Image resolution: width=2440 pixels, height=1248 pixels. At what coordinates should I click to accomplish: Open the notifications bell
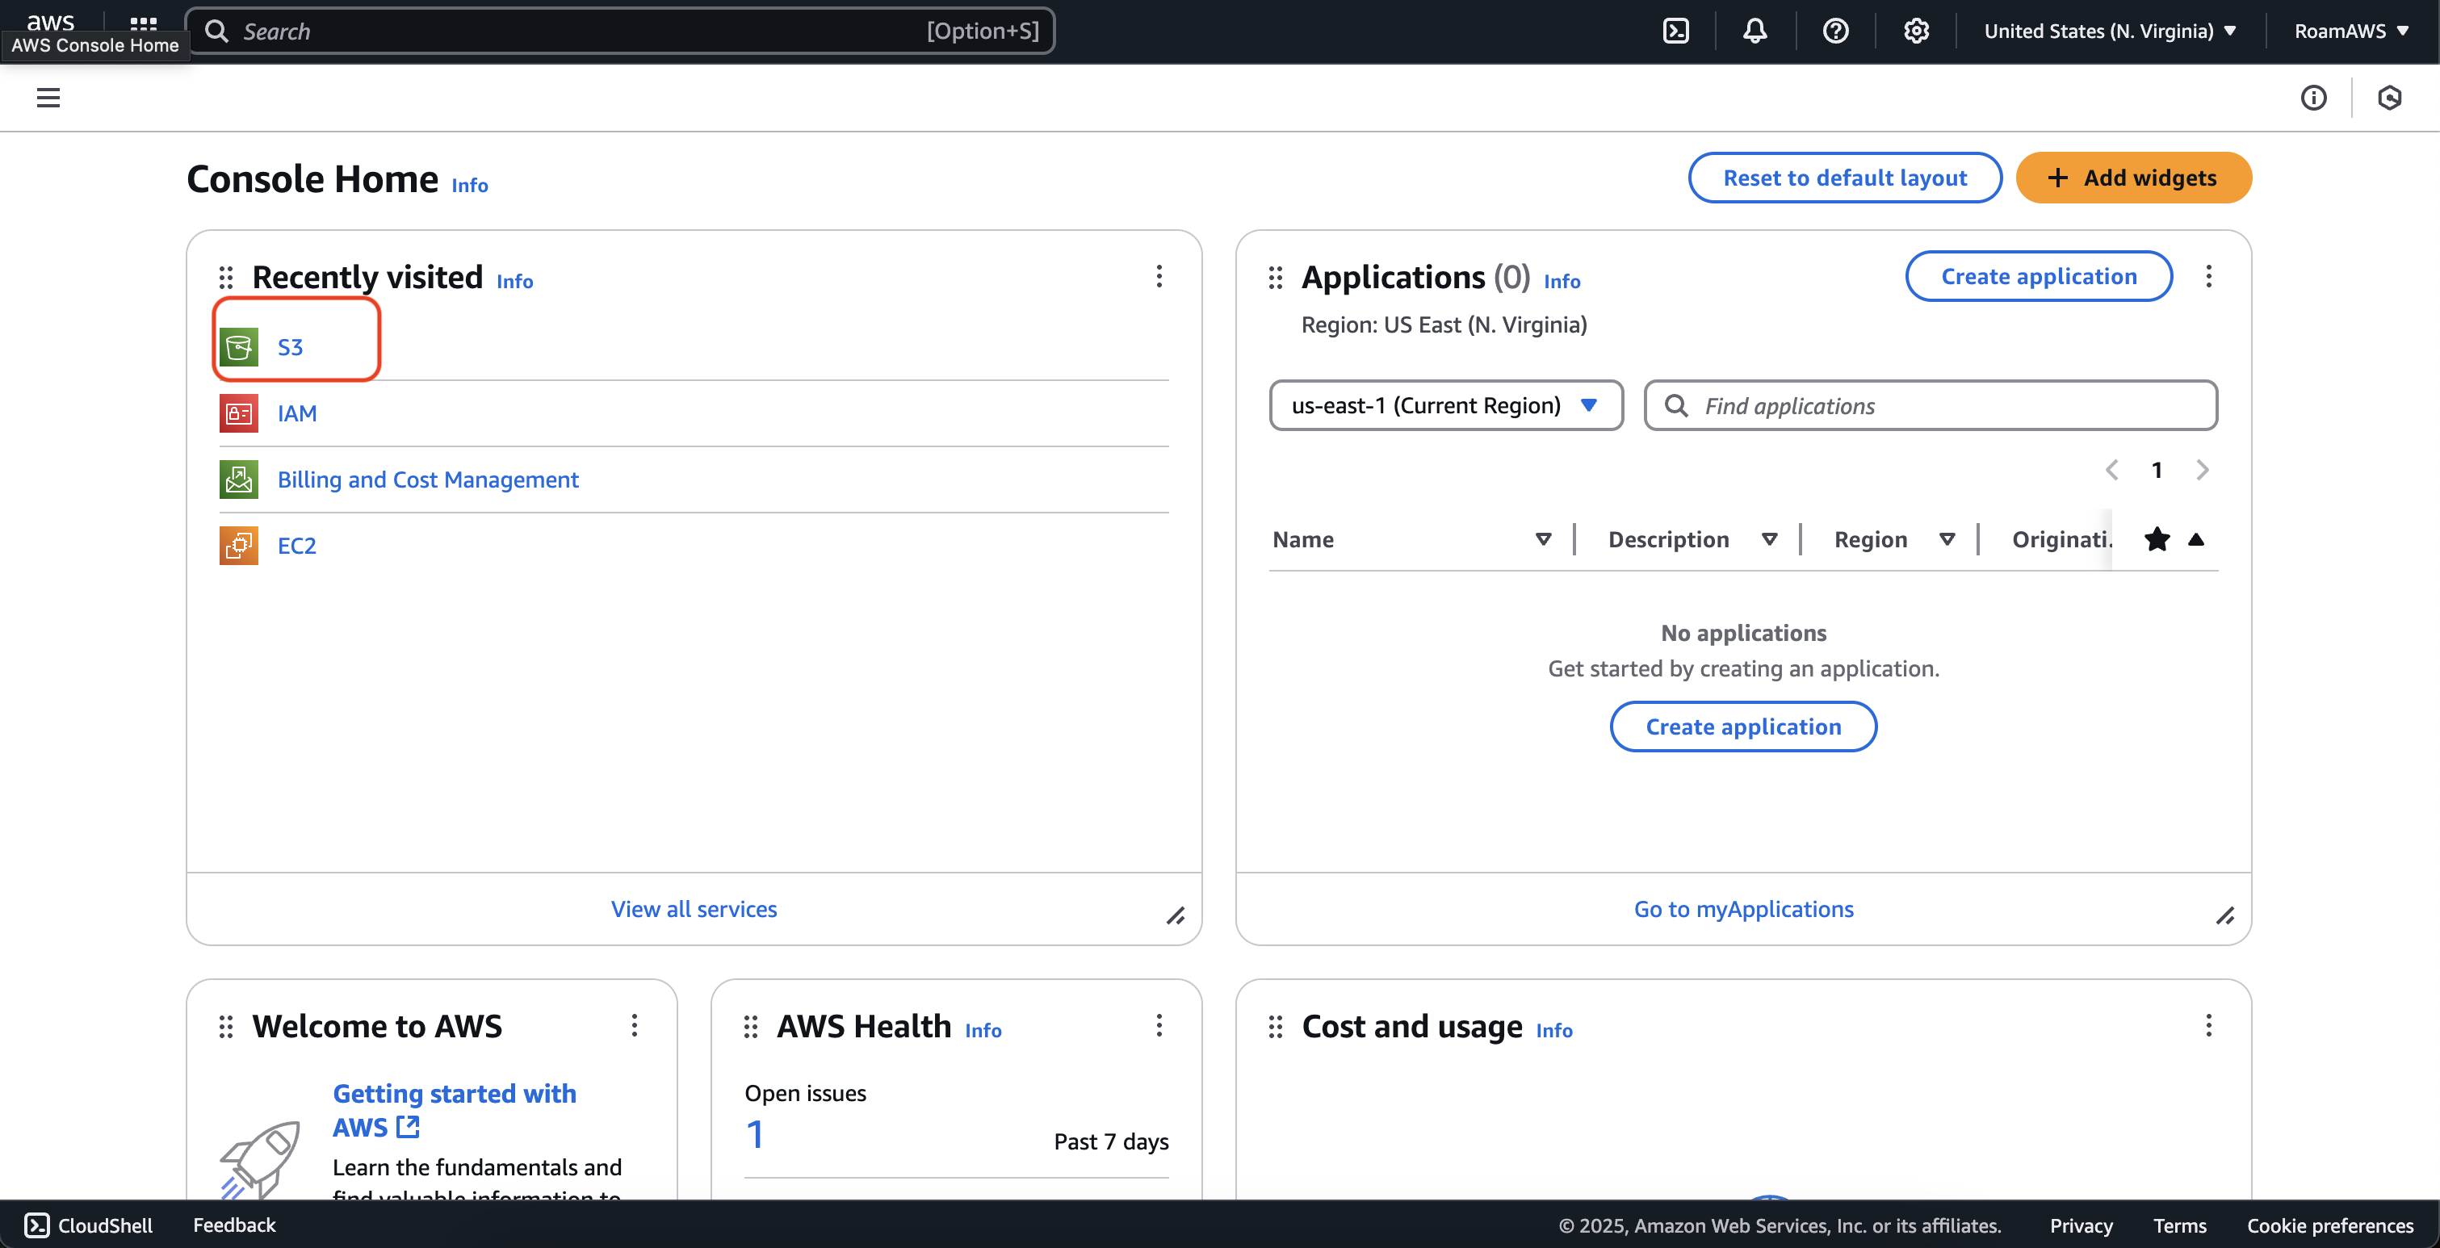pos(1755,31)
